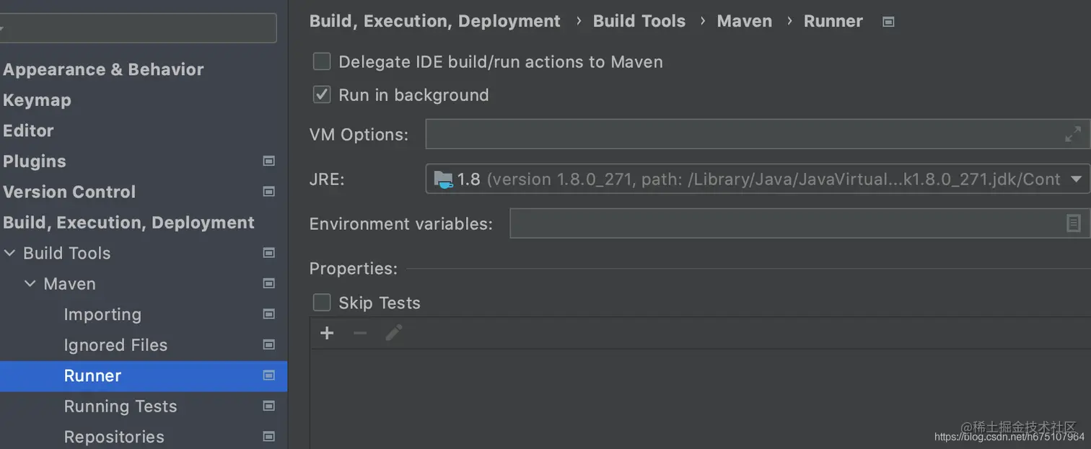Go to Maven in the breadcrumb path
Screen dimensions: 1091x449
(744, 22)
